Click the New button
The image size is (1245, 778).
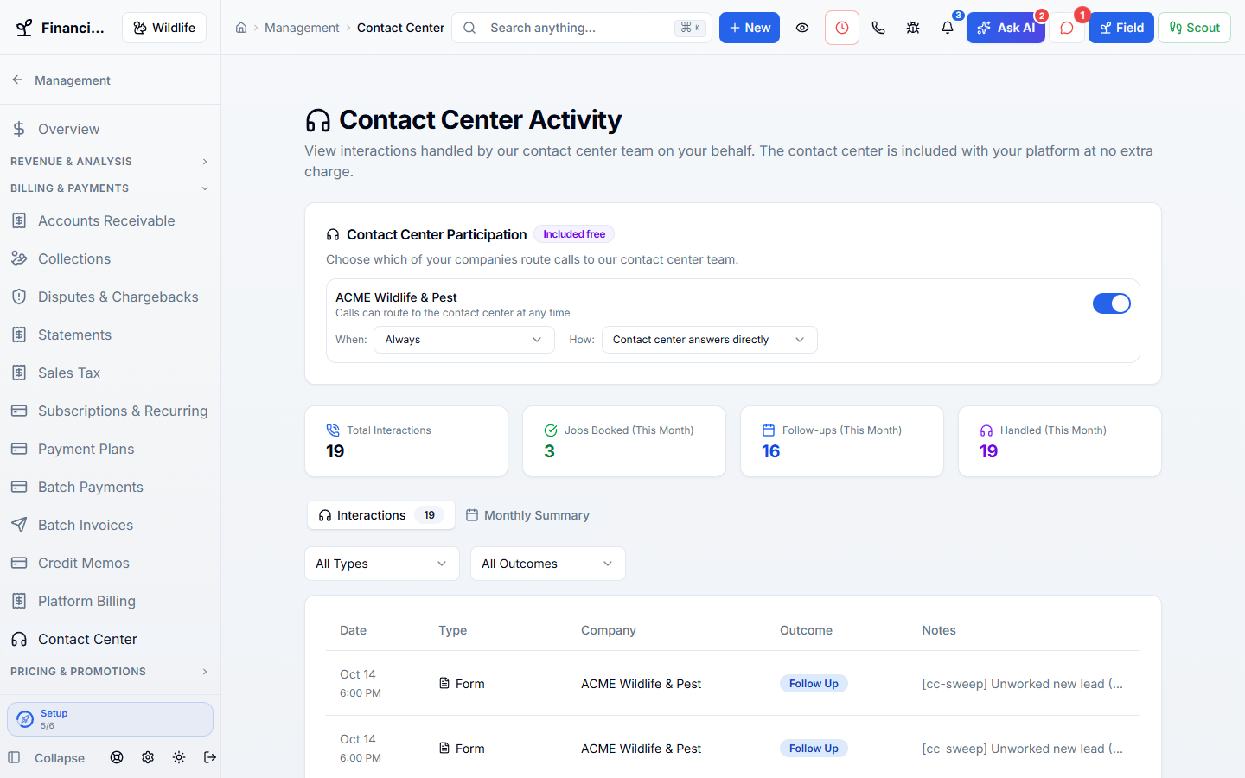(x=750, y=28)
